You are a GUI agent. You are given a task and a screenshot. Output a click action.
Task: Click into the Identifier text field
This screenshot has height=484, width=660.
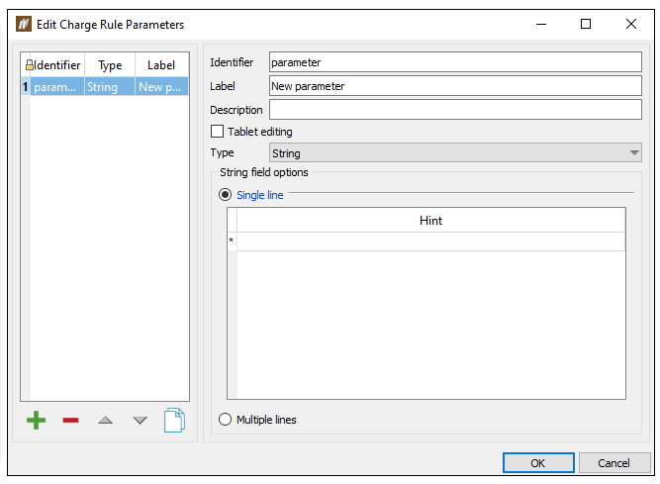[455, 62]
